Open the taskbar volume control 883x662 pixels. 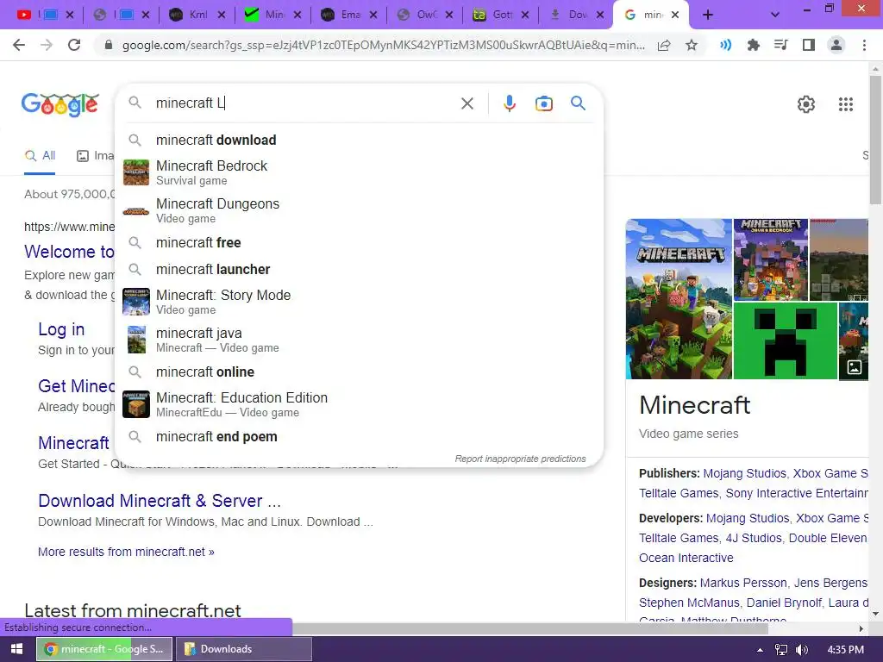click(x=802, y=650)
